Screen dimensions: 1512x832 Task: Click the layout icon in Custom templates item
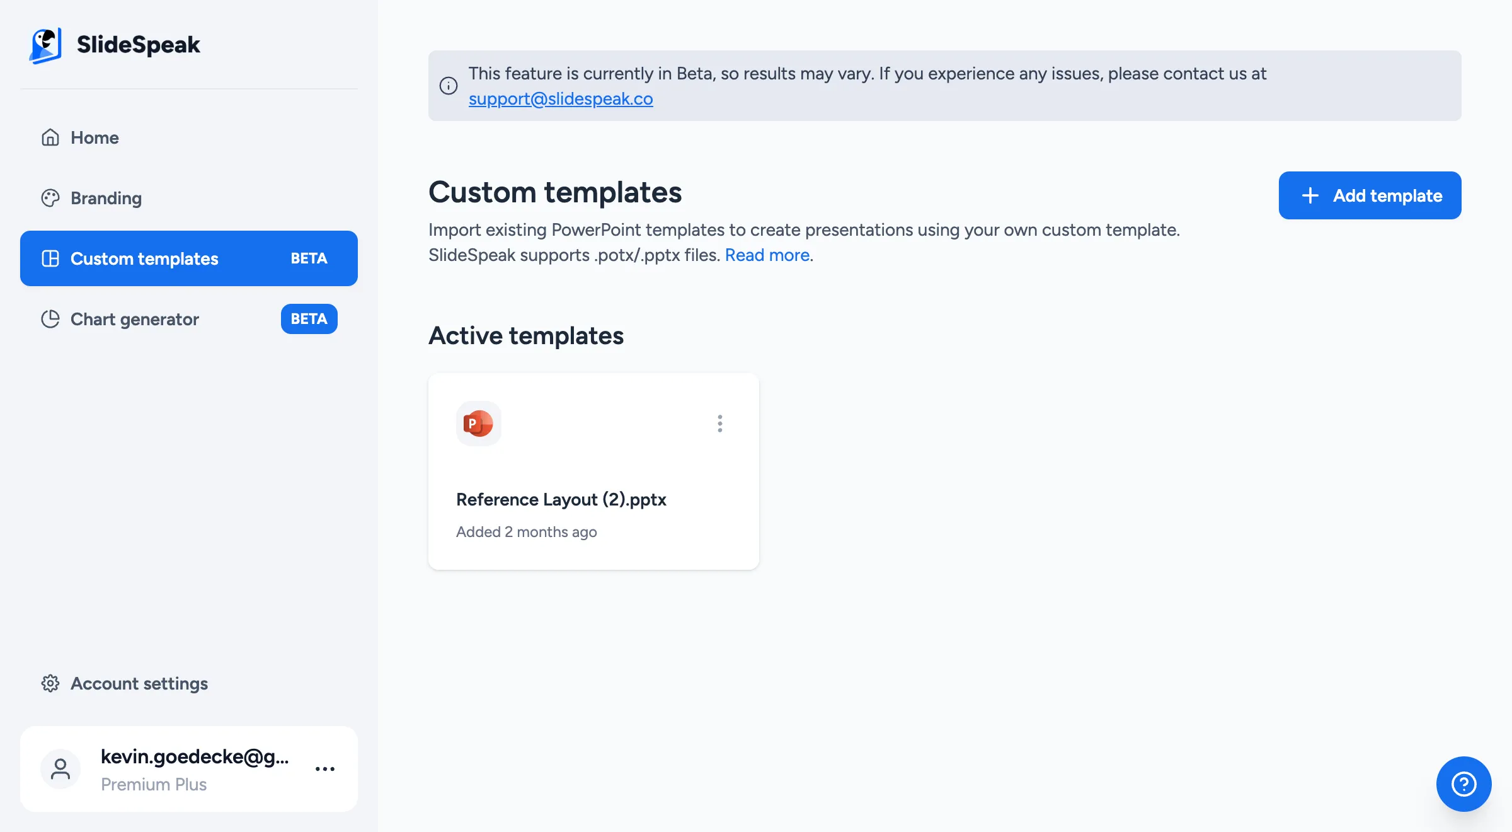[50, 258]
